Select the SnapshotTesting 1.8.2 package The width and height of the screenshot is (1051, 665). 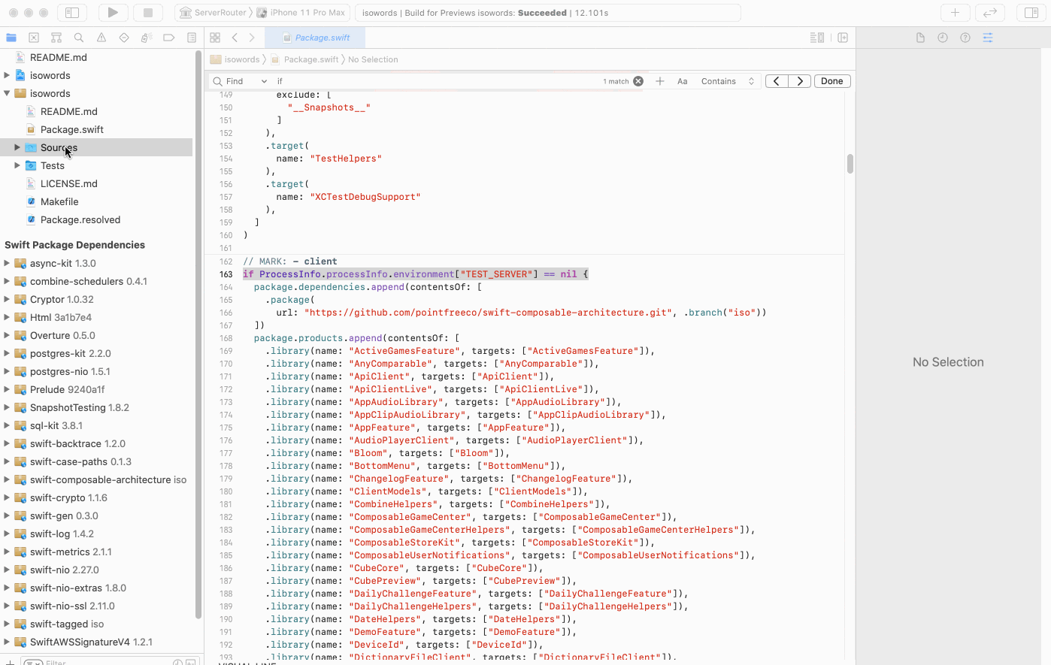(x=80, y=407)
